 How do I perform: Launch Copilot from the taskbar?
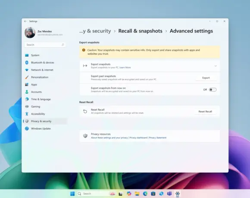coord(129,194)
